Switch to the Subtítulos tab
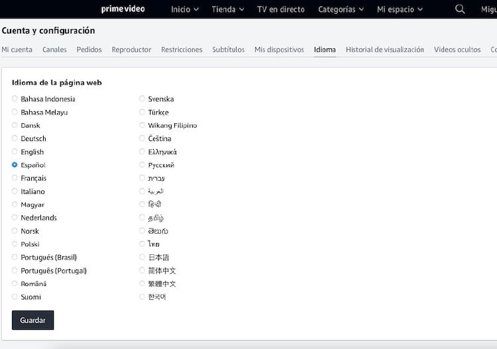 coord(228,50)
